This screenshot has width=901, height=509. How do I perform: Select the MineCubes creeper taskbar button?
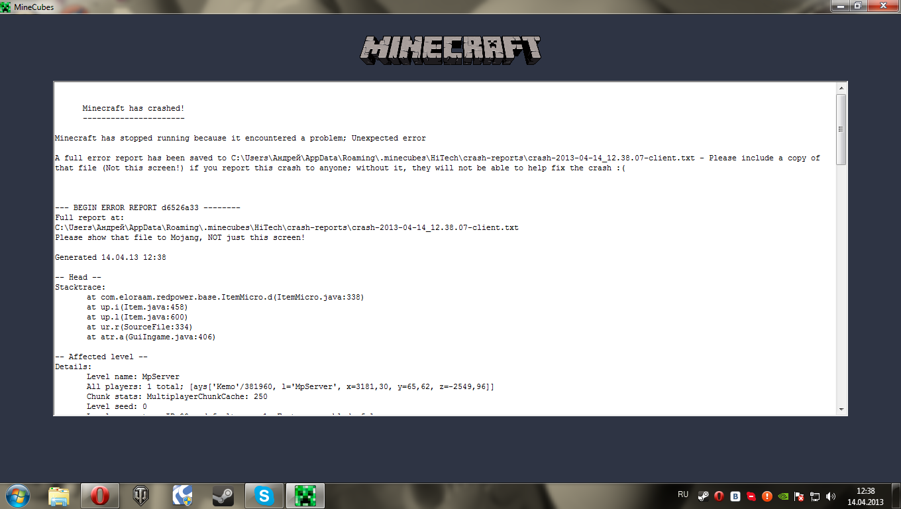tap(305, 496)
